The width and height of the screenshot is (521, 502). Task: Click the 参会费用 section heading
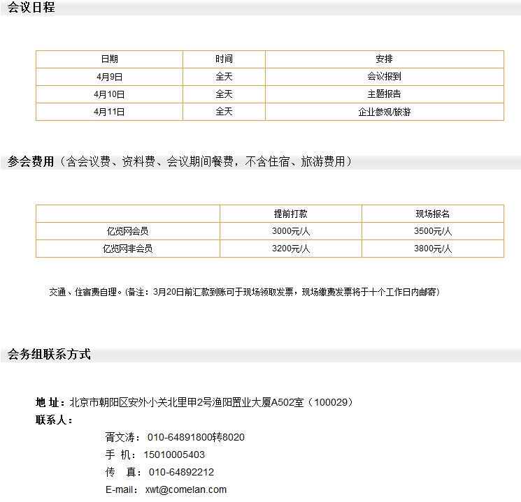pos(31,162)
